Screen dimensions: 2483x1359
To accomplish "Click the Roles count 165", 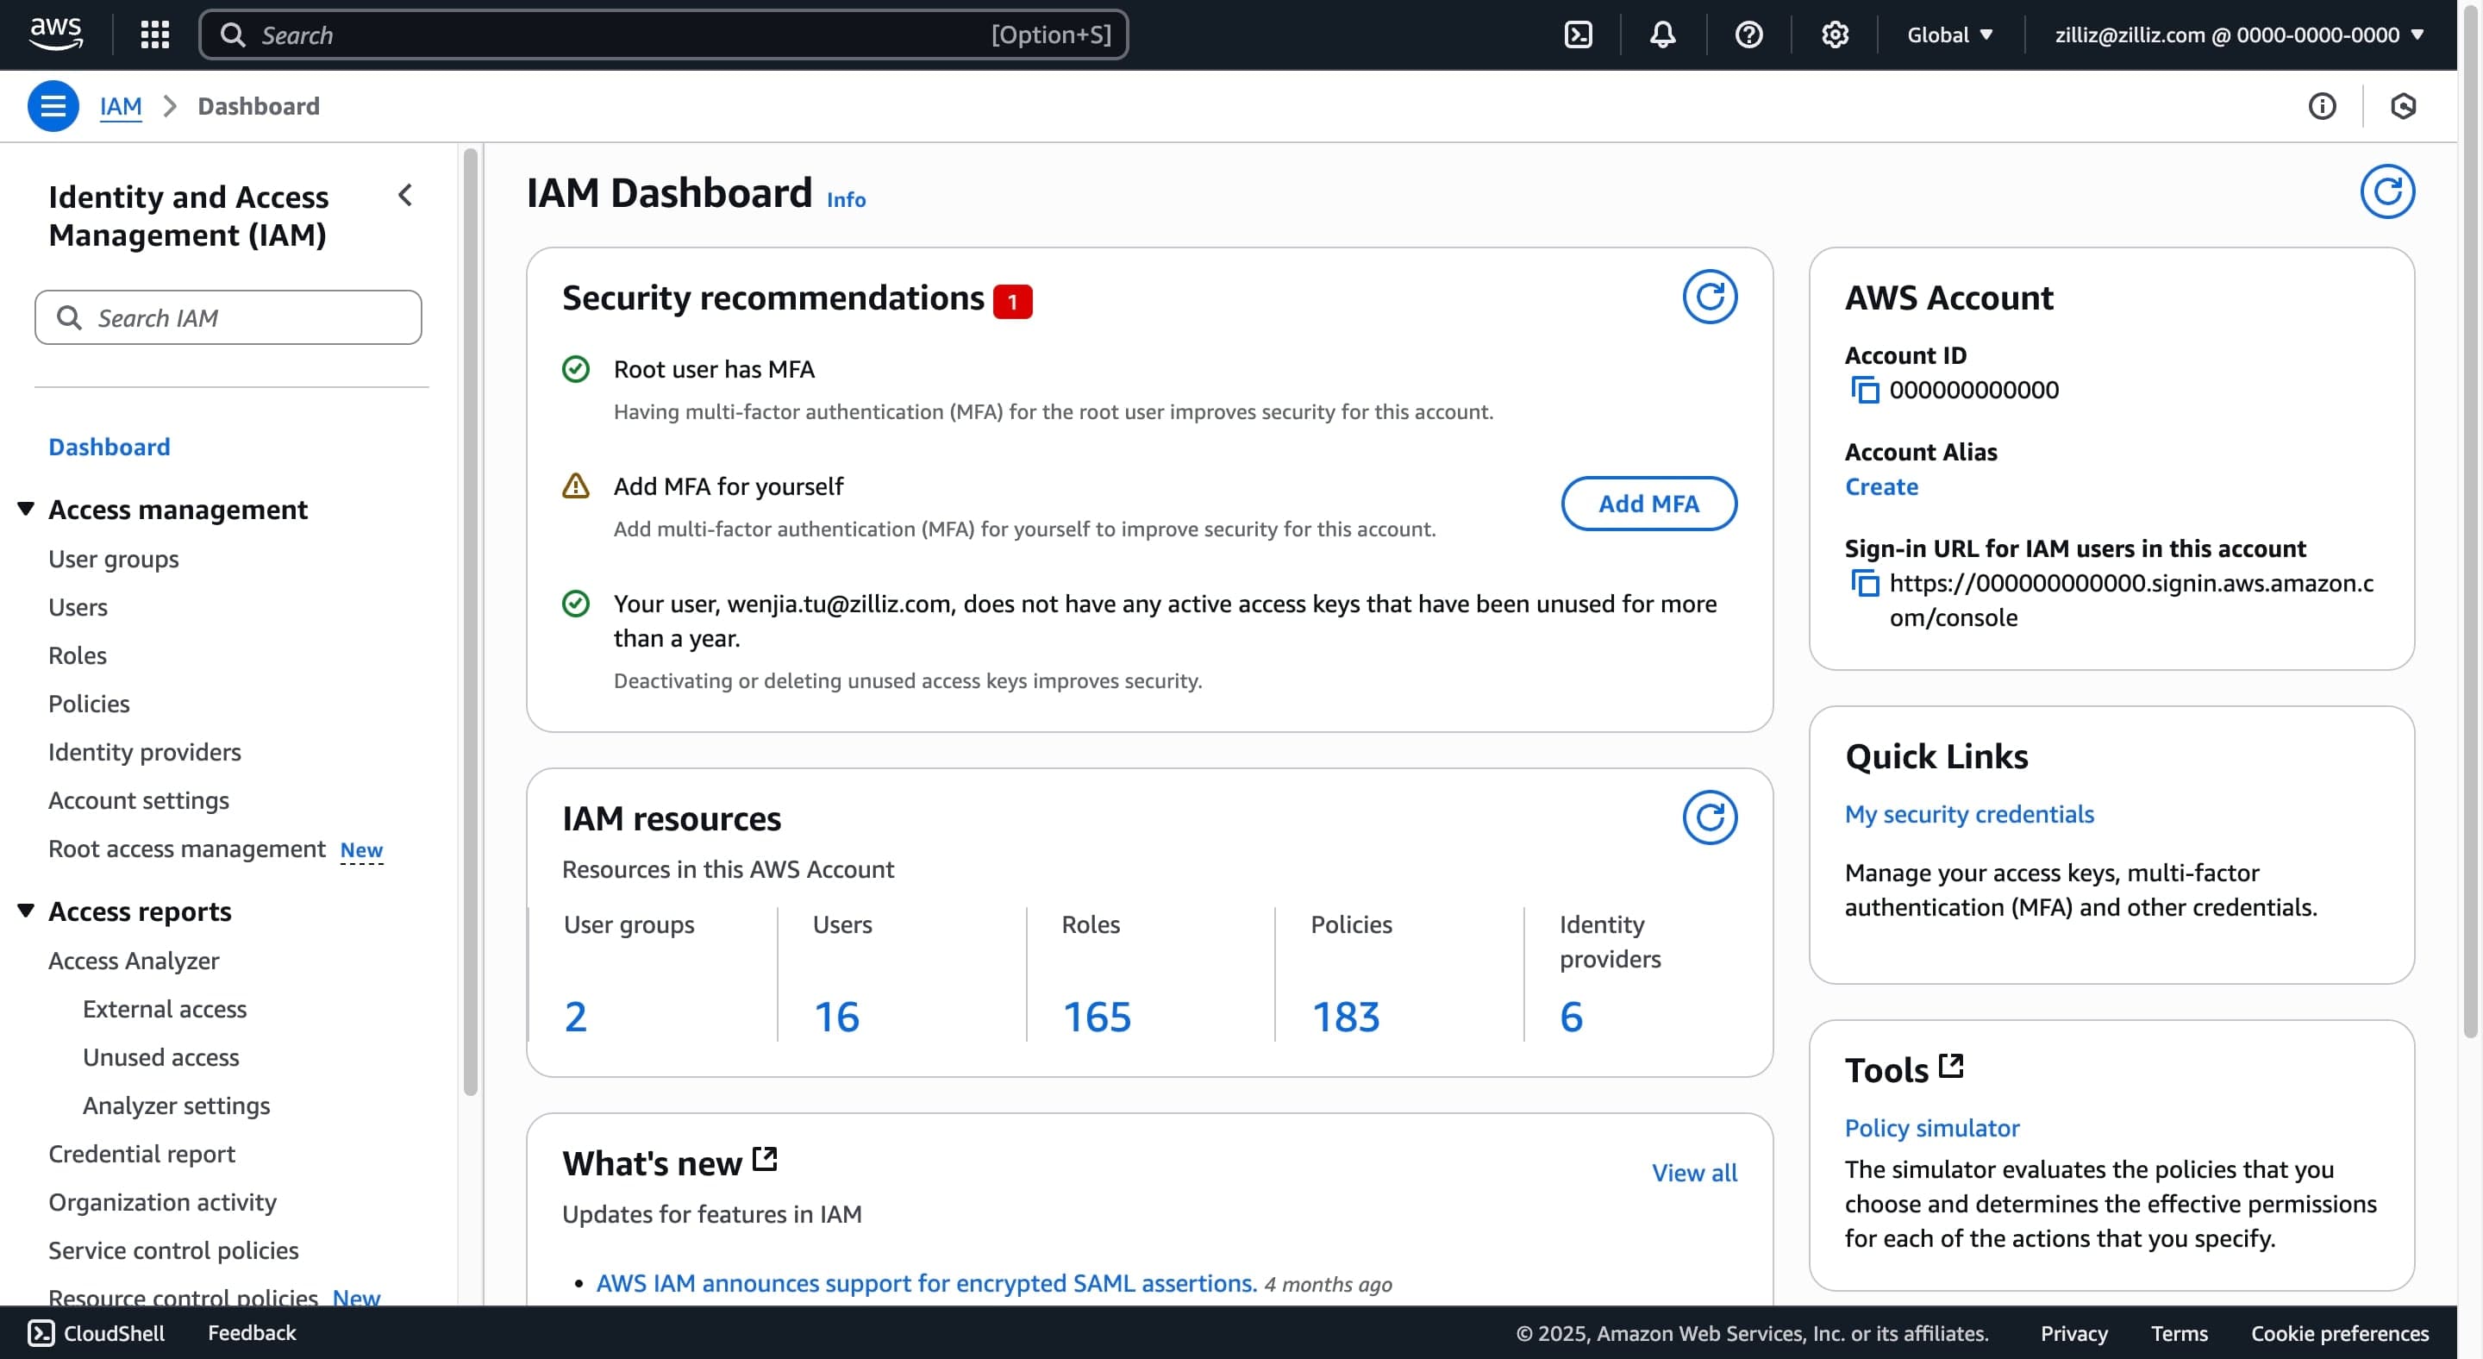I will pyautogui.click(x=1097, y=1017).
